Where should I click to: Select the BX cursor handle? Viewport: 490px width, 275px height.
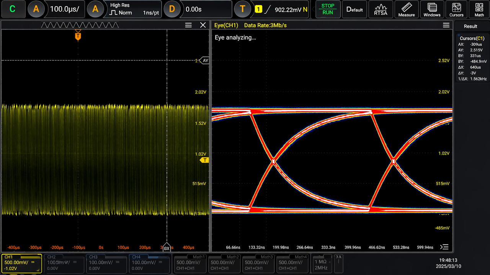point(167,247)
